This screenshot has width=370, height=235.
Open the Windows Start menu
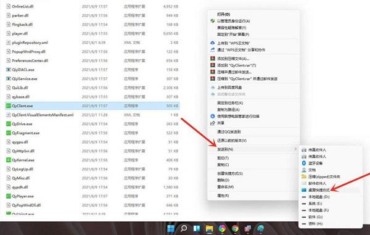[x=171, y=228]
